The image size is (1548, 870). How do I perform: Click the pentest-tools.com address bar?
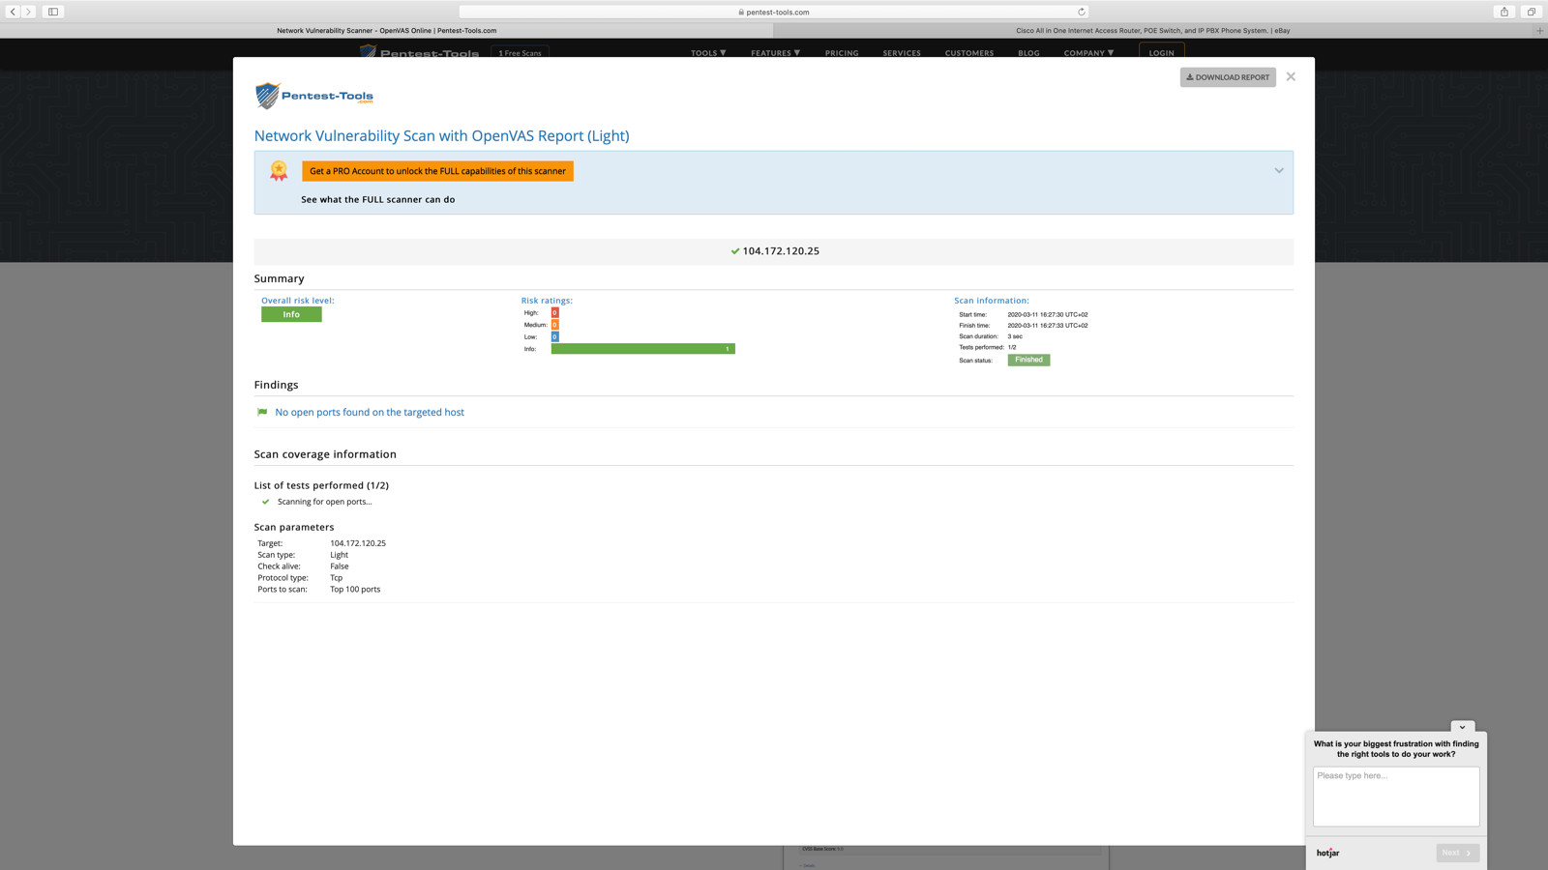[773, 12]
